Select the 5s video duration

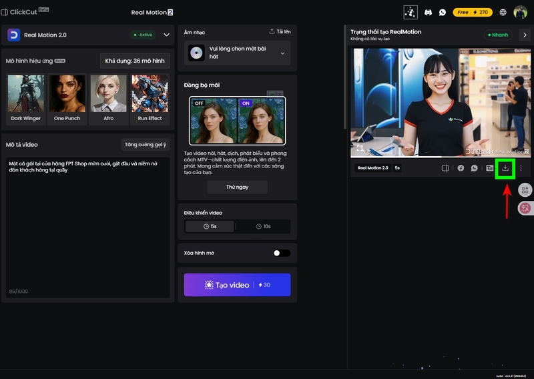(210, 226)
